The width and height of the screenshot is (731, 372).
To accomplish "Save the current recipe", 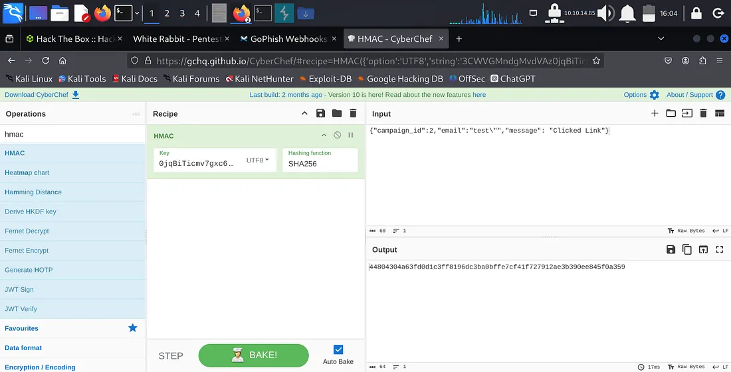I will pos(320,113).
